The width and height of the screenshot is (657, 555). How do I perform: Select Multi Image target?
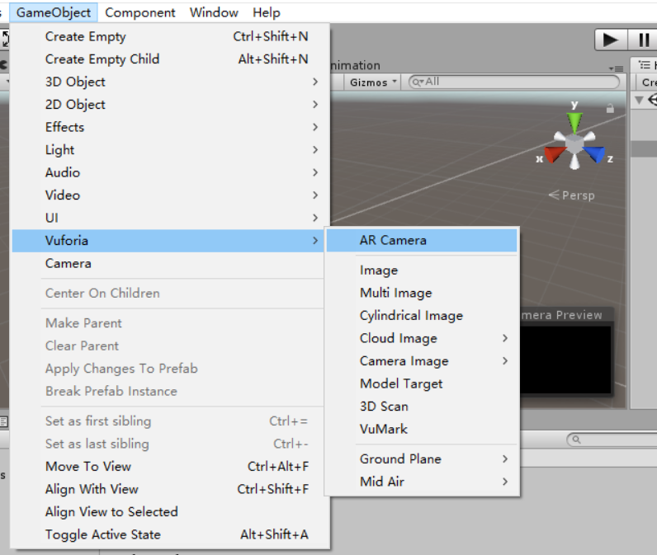(x=422, y=293)
